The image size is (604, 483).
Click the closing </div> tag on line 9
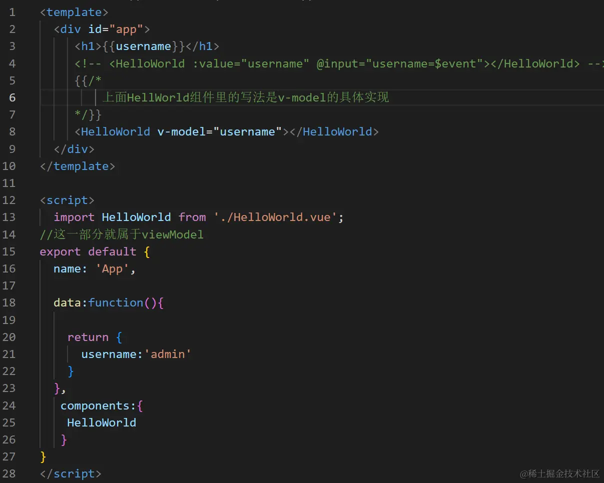pyautogui.click(x=74, y=149)
